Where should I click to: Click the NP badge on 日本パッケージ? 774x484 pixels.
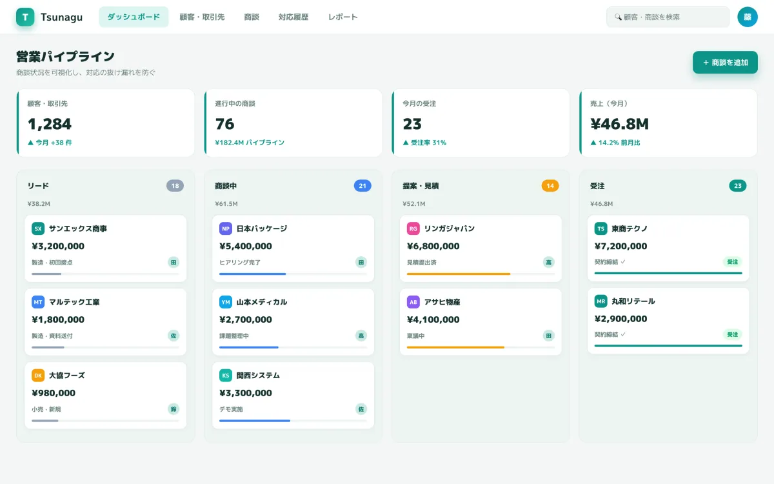(x=226, y=228)
